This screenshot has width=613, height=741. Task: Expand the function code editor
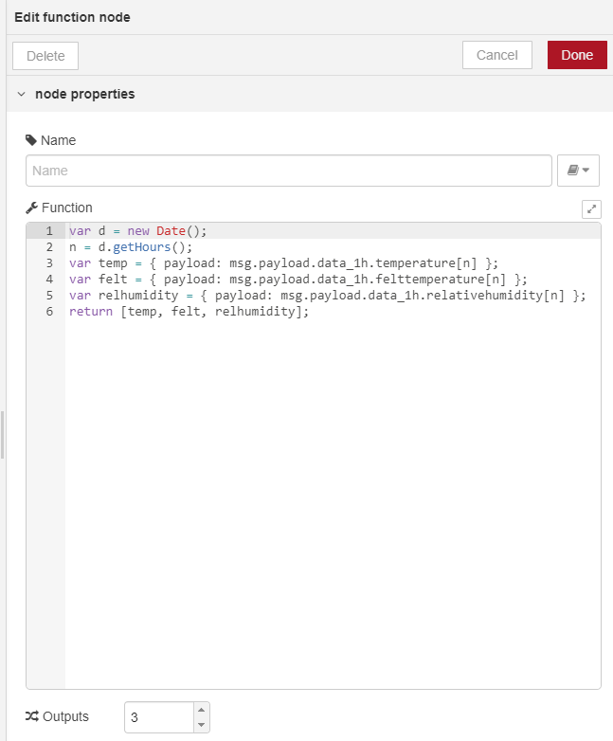(x=591, y=209)
